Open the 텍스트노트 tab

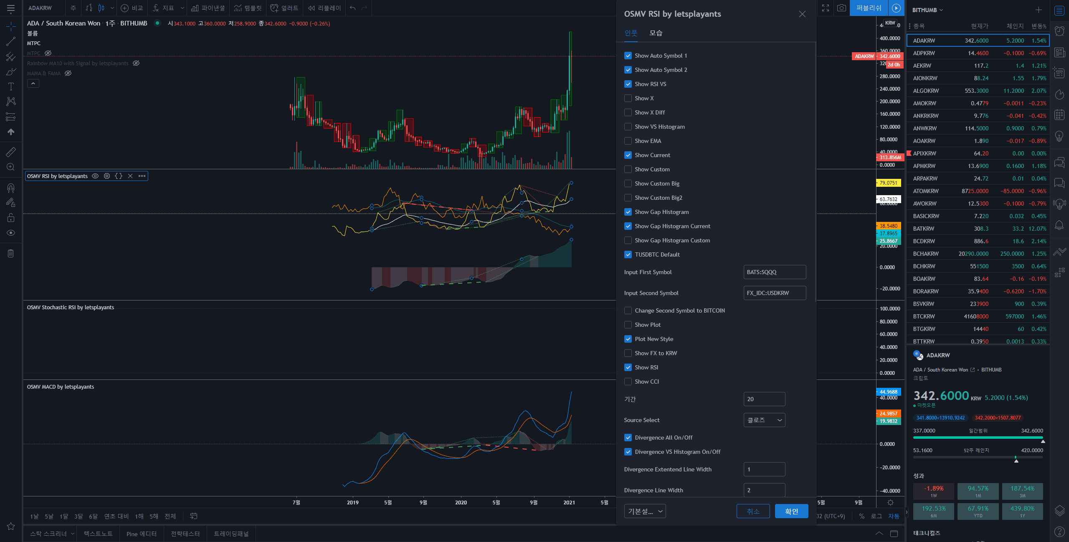99,534
